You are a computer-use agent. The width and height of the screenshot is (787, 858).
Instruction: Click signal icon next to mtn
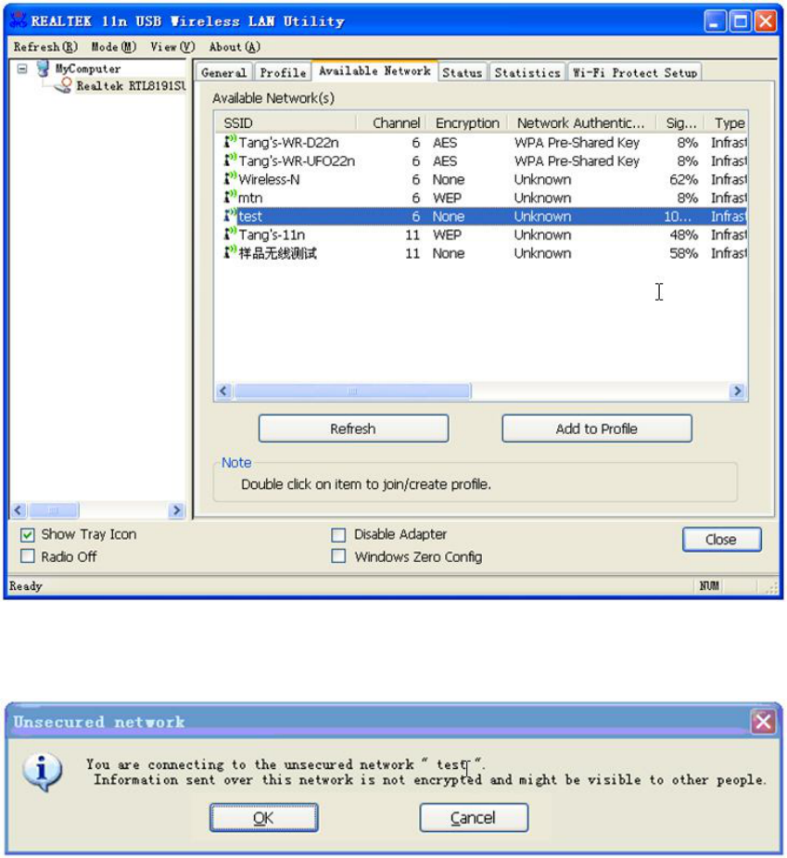[x=230, y=197]
